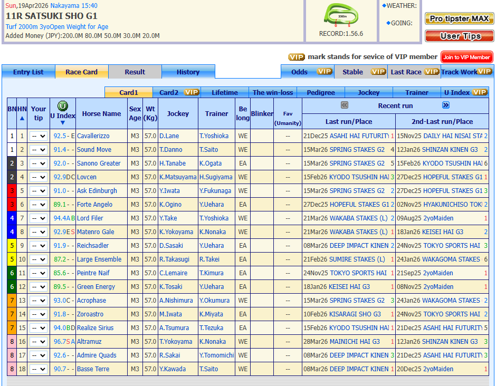
Task: Open the Track Work VIP tab
Action: tap(467, 72)
